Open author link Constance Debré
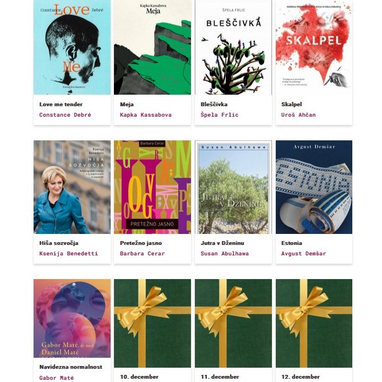 pos(65,114)
